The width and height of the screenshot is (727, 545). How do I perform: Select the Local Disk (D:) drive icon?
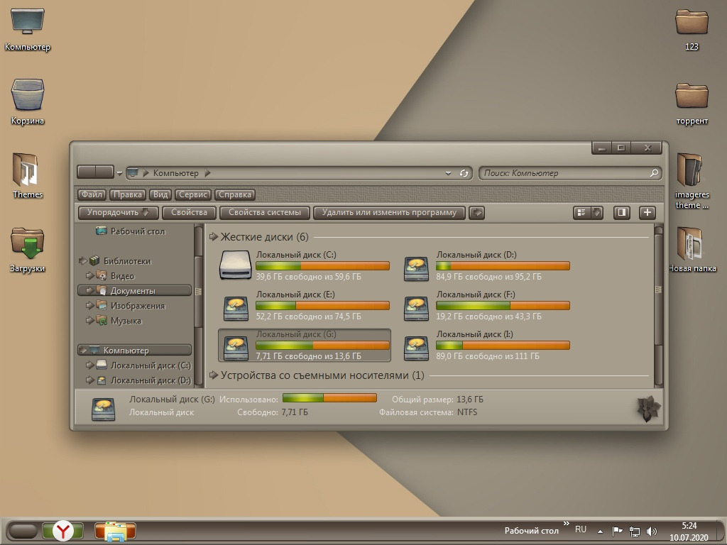coord(417,268)
